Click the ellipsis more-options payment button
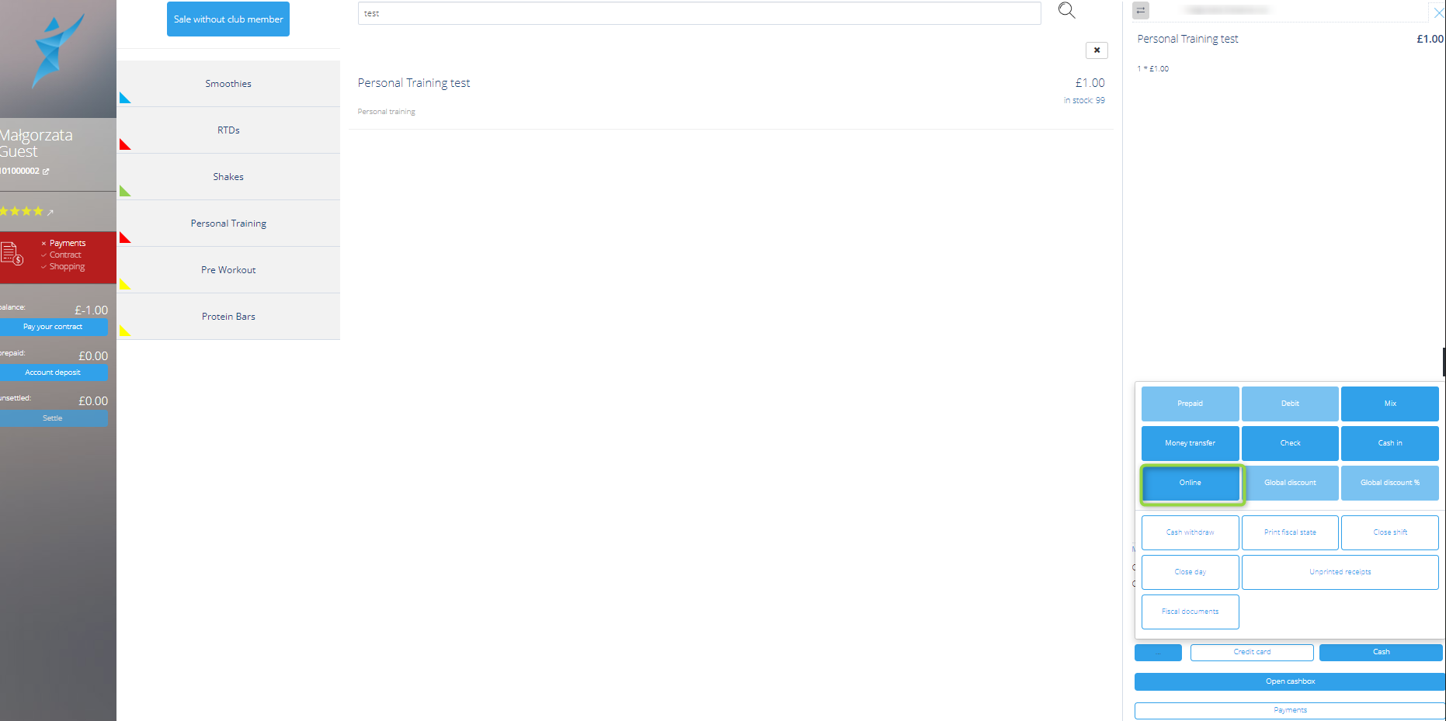This screenshot has width=1446, height=721. click(x=1157, y=653)
